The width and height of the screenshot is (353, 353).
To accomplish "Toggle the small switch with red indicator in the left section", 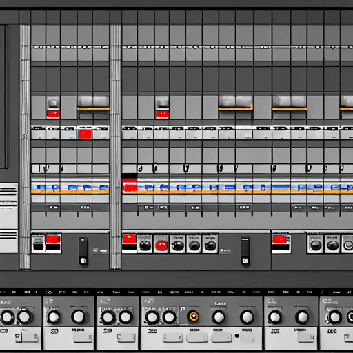I will pyautogui.click(x=53, y=108).
